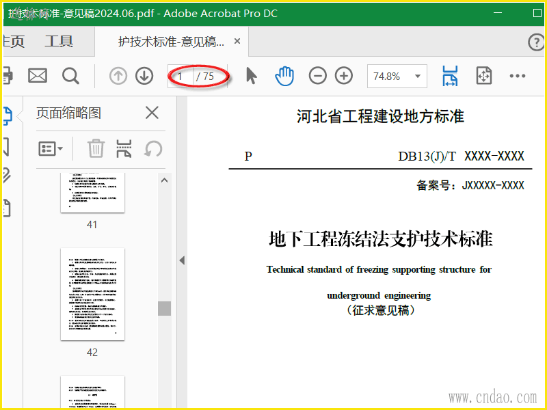
Task: Close the Page Thumbnails panel
Action: [152, 113]
